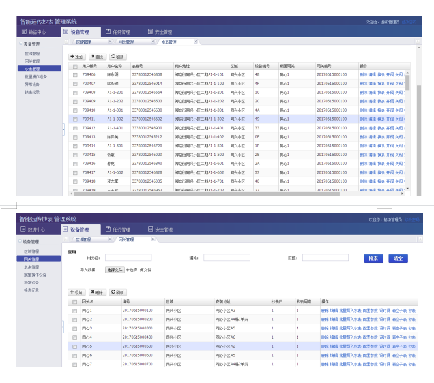Viewport: 434px width, 383px height.
Task: Check the row for user 709406
Action: click(75, 75)
